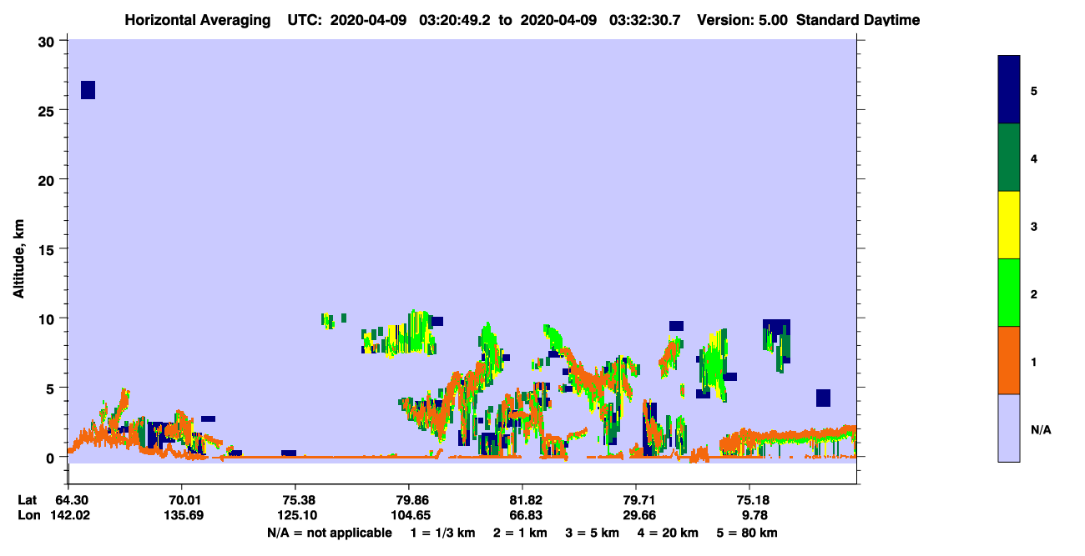Click the altitude tick label 30
This screenshot has width=1085, height=556.
48,42
